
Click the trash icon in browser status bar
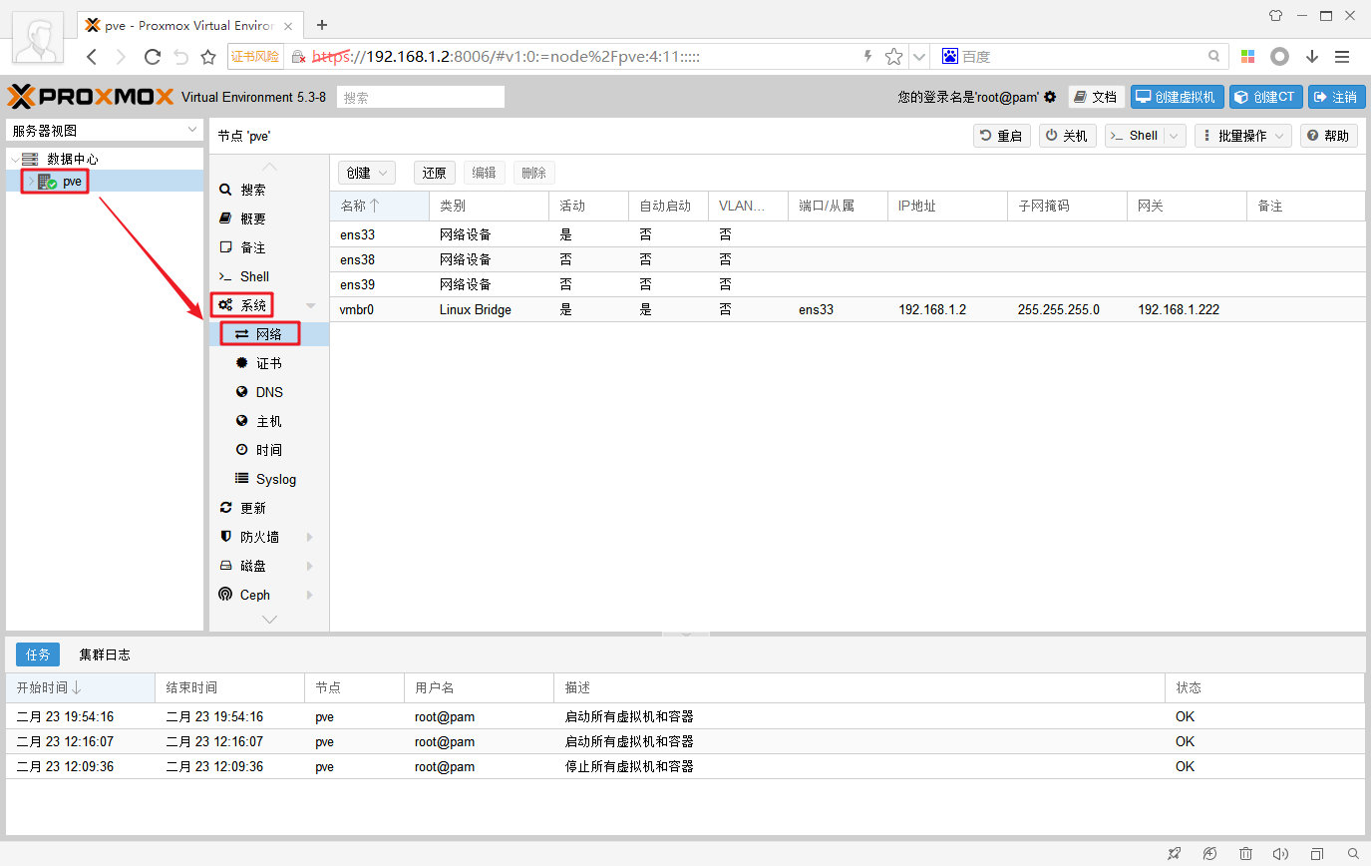pos(1245,854)
